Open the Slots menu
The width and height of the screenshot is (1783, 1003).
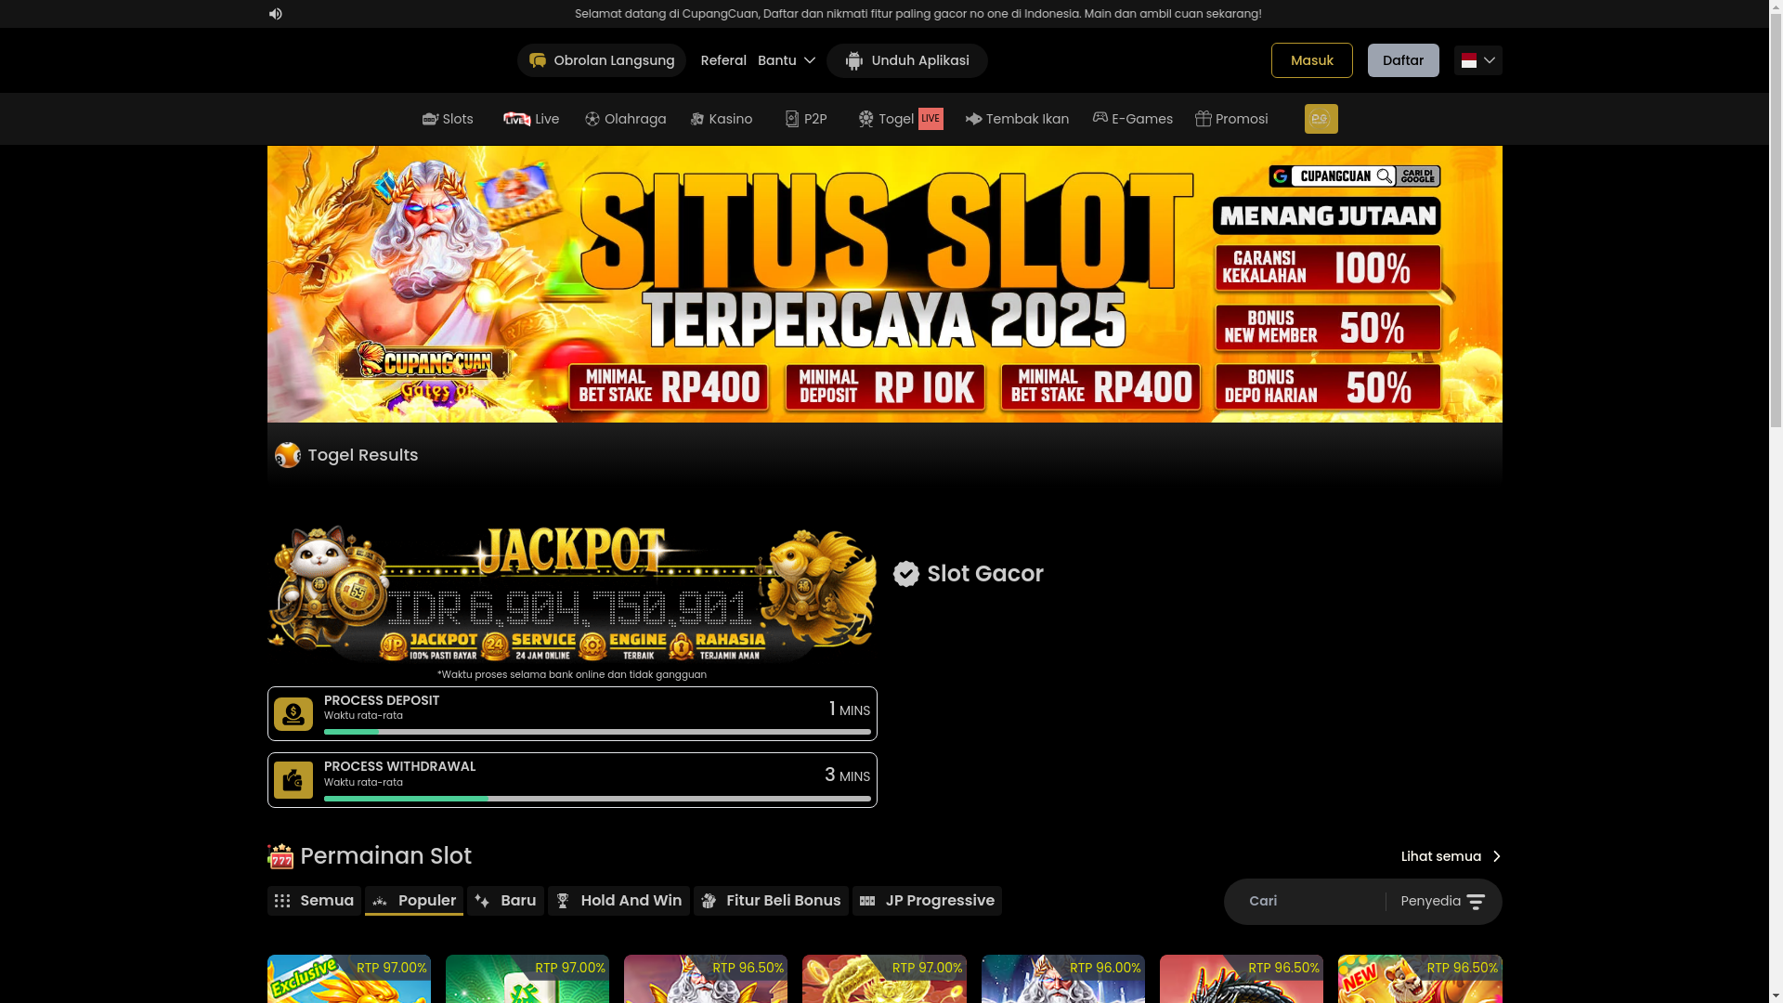[x=448, y=119]
